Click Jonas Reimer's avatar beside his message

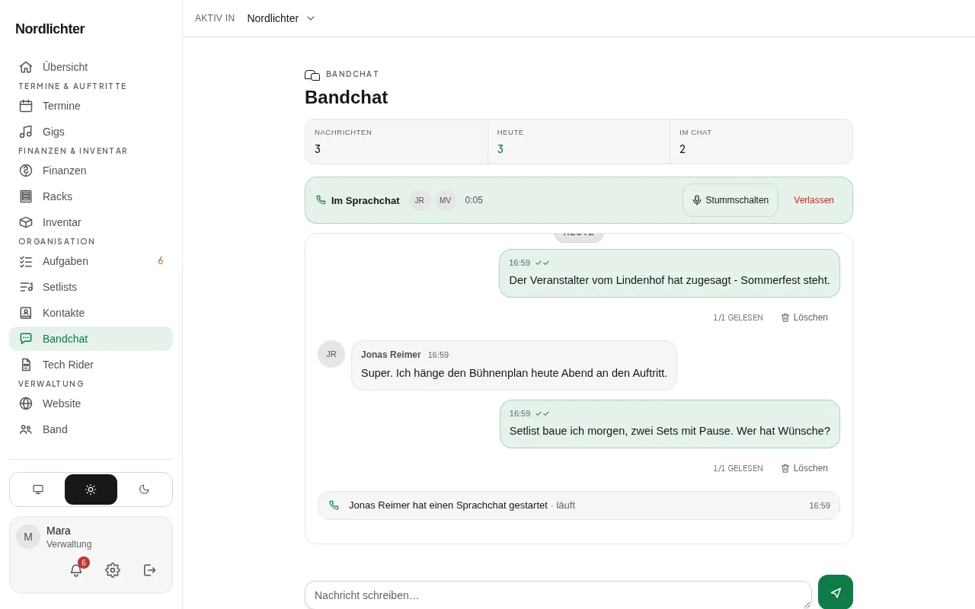pyautogui.click(x=331, y=354)
